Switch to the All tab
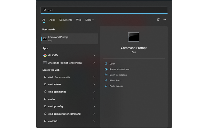 pyautogui.click(x=44, y=20)
